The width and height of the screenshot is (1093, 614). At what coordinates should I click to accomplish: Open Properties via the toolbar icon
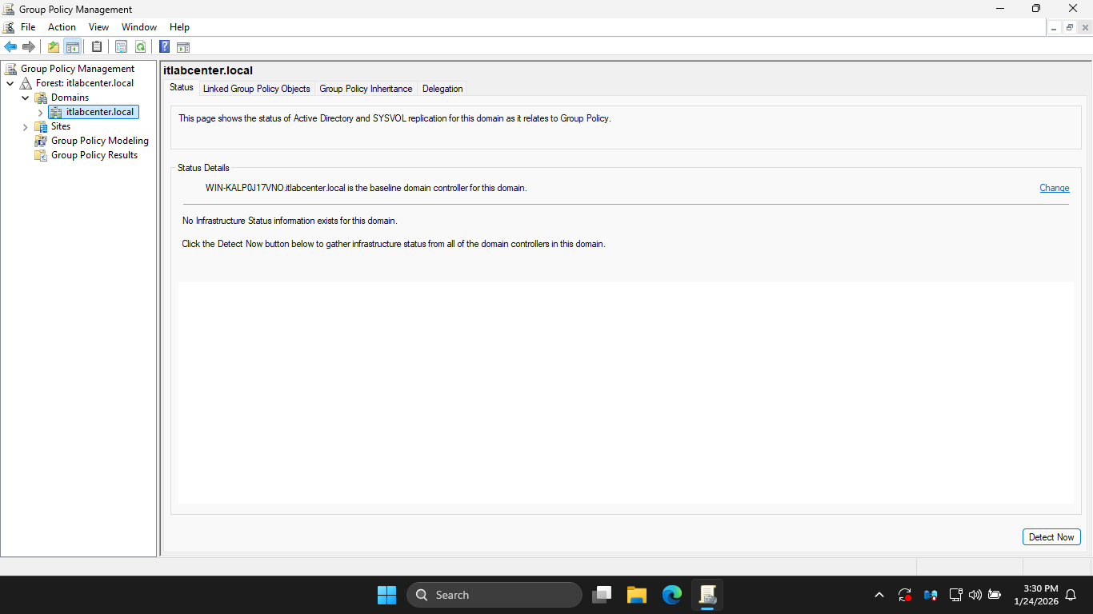121,47
